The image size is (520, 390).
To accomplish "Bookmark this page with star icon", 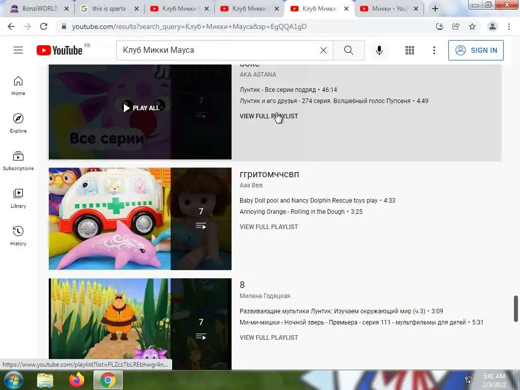I will 472,26.
